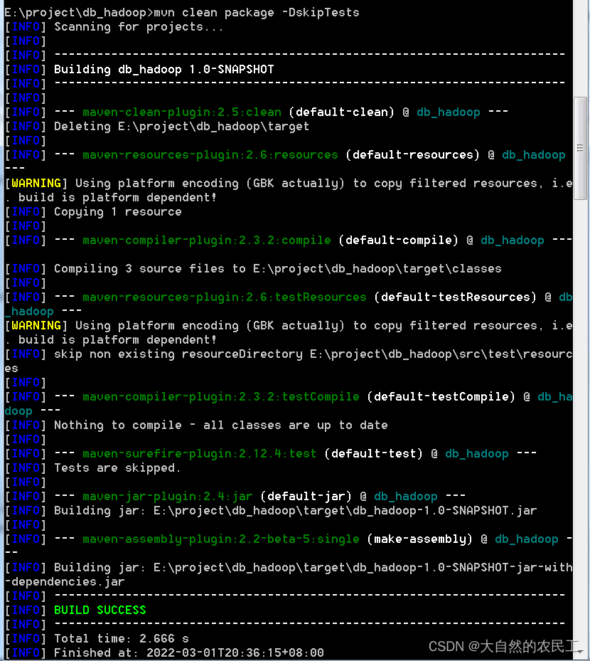The height and width of the screenshot is (661, 590).
Task: Click the vertical scrollbar thumb
Action: click(580, 148)
